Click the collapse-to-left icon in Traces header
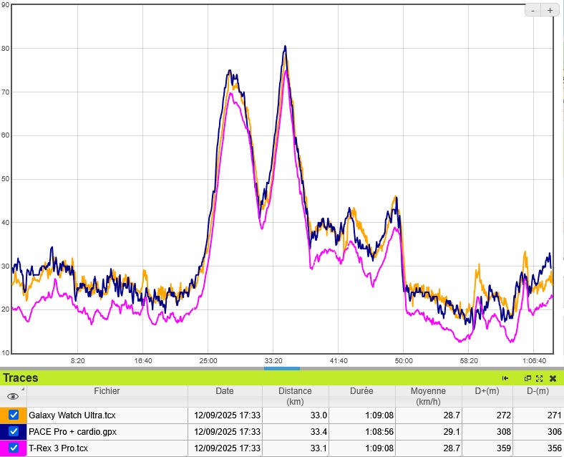This screenshot has height=457, width=564. point(505,378)
